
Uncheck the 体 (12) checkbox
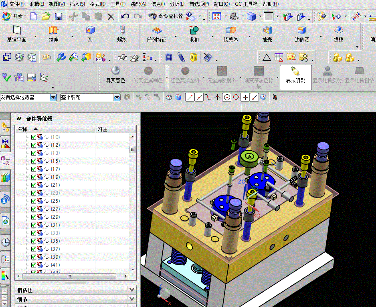pos(34,145)
